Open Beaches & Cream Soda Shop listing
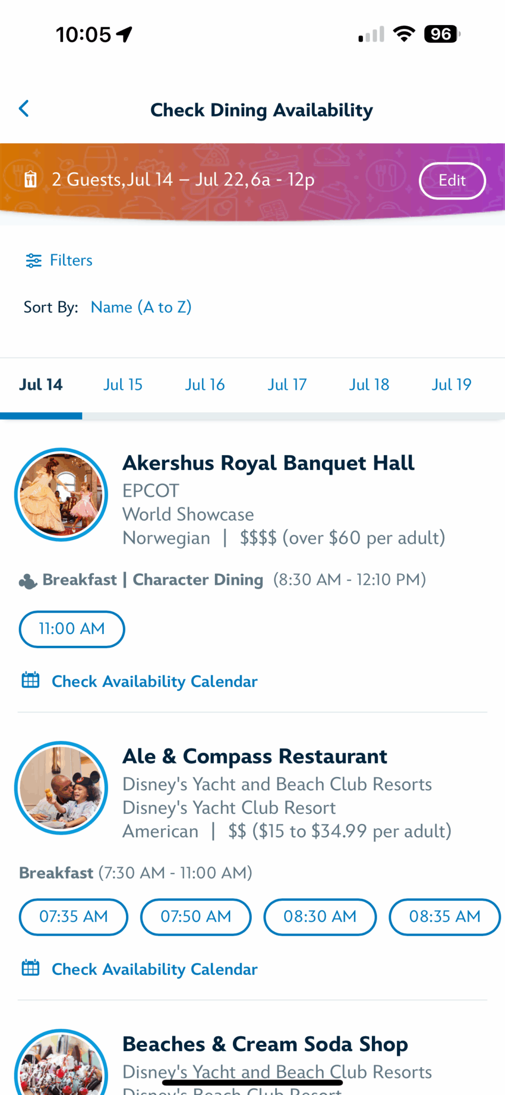Viewport: 505px width, 1095px height. coord(265,1044)
